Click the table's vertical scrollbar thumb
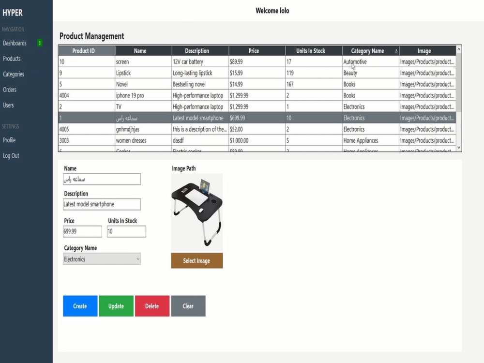This screenshot has height=363, width=484. pyautogui.click(x=459, y=82)
